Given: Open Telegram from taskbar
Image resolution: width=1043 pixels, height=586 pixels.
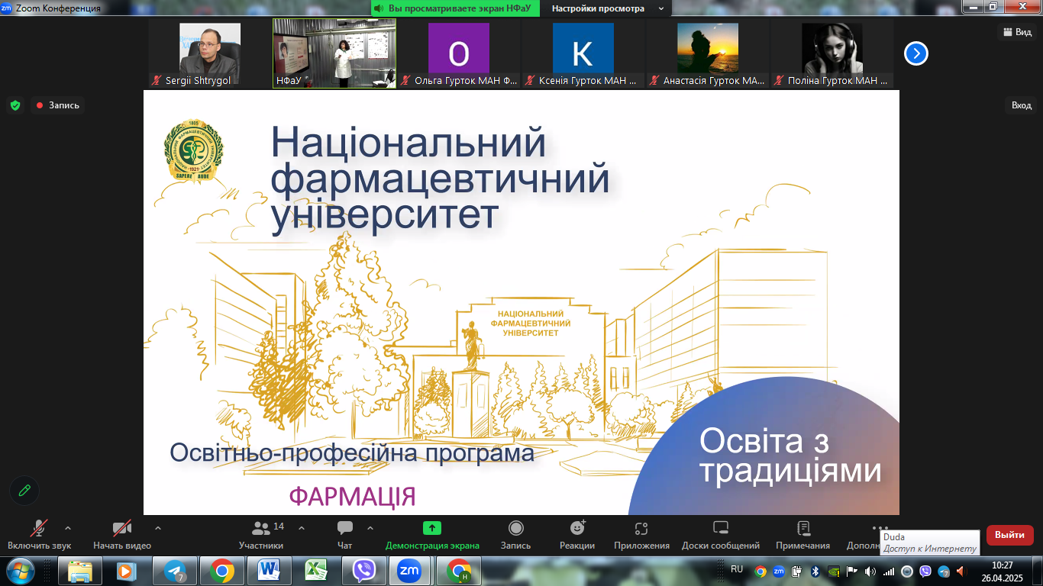Looking at the screenshot, I should pos(173,571).
